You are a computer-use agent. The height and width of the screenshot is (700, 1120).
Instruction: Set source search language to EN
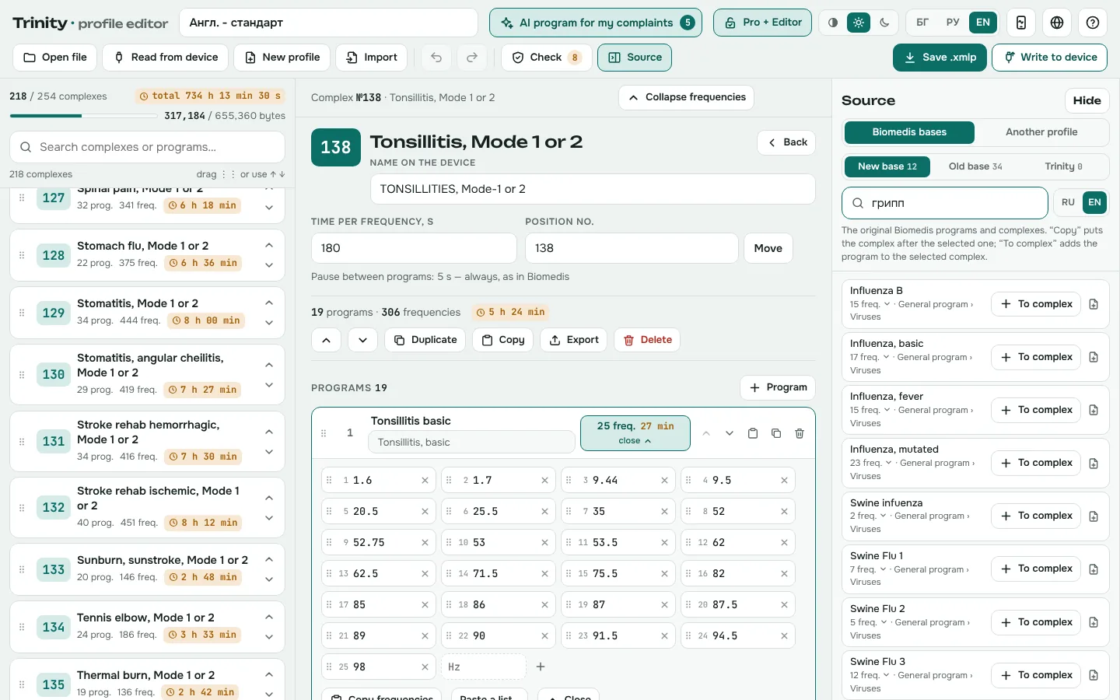point(1094,202)
